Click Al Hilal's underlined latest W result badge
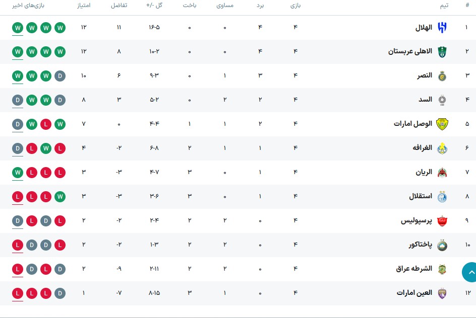476x318 pixels. pos(18,28)
